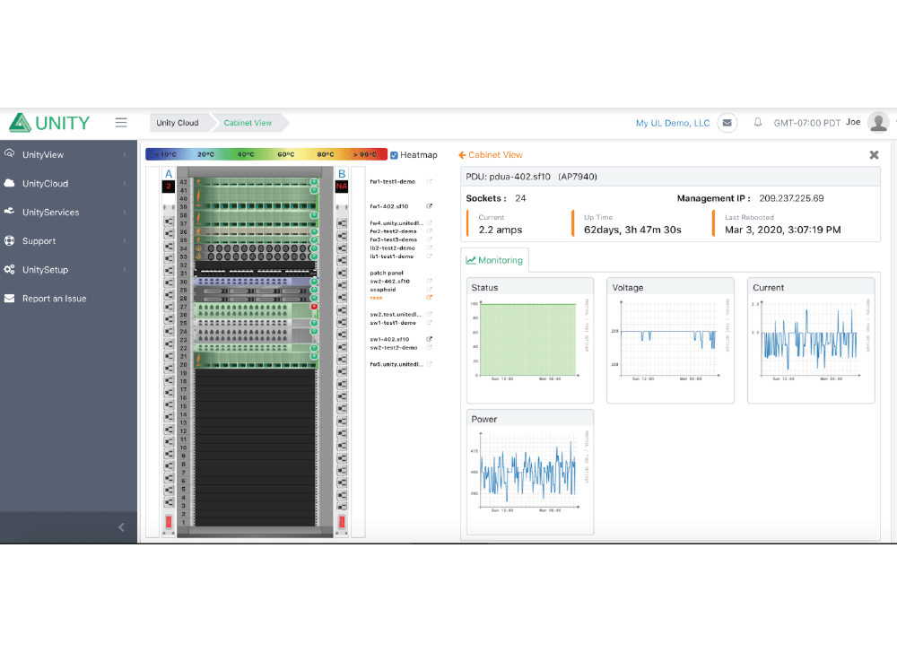Click the red 2 badge on PDU A
The width and height of the screenshot is (897, 652).
(x=169, y=186)
